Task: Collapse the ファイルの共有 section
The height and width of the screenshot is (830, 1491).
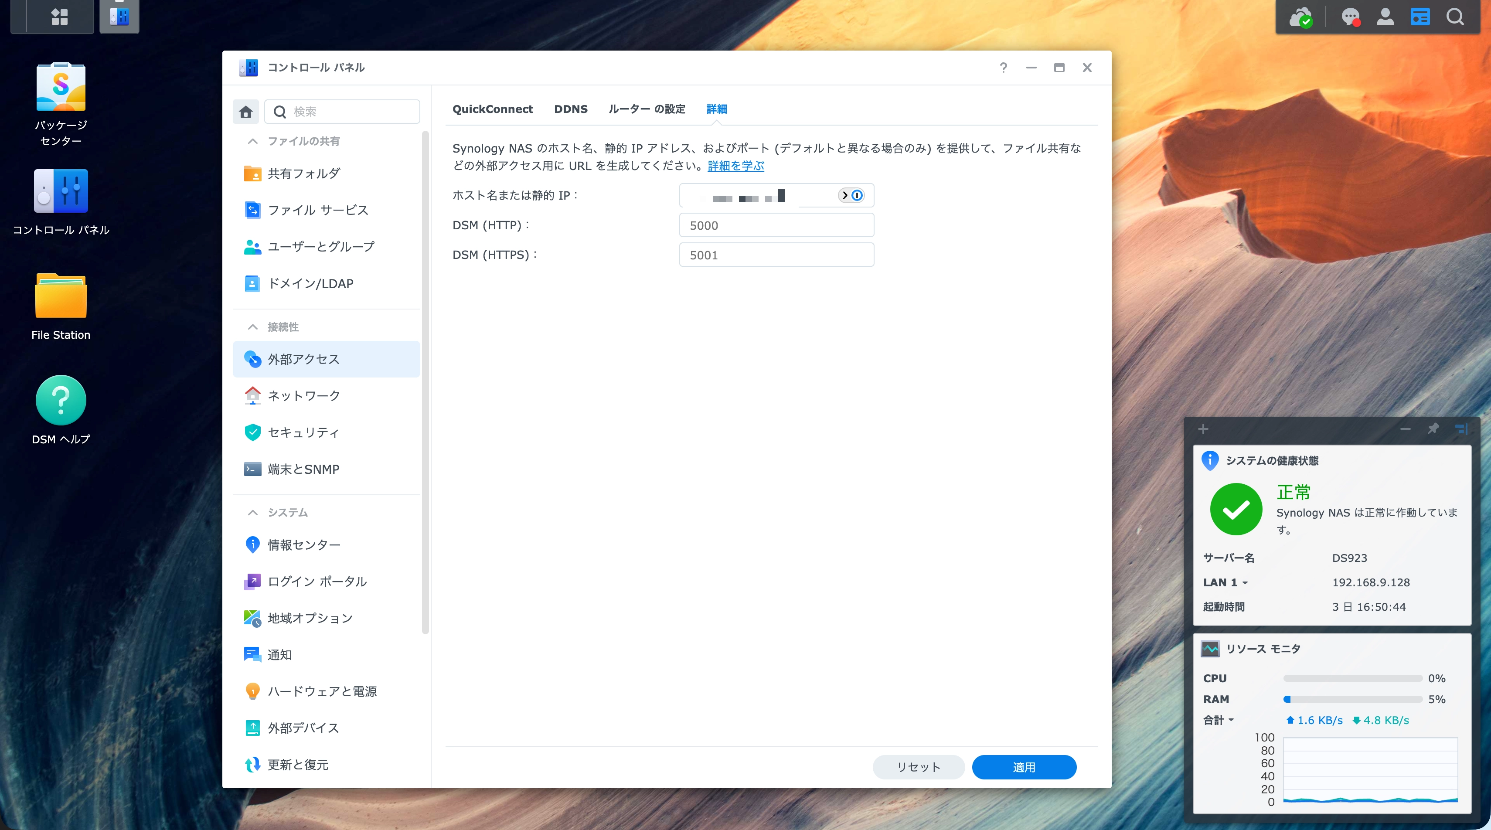Action: coord(252,141)
